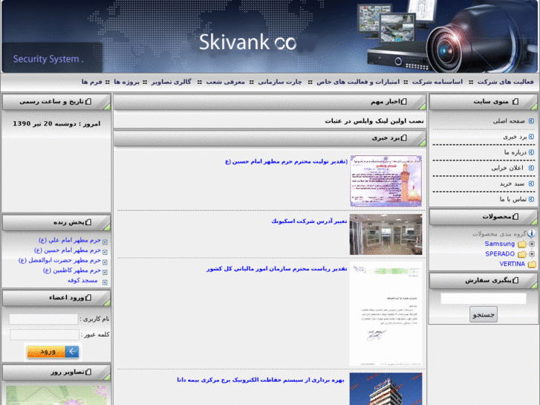Open the letter document news thumbnail
The image size is (540, 405).
(386, 314)
